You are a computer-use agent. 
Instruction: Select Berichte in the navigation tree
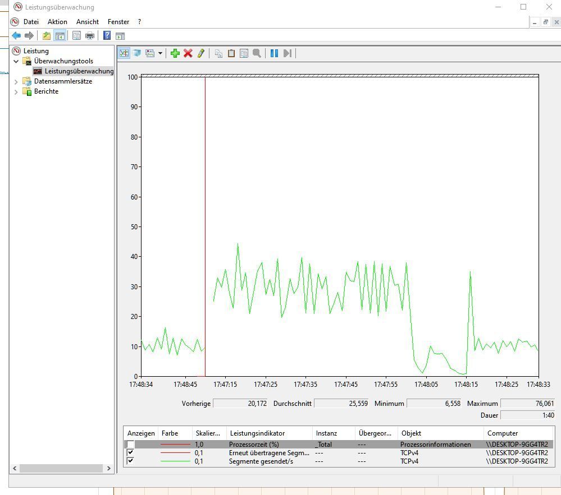(46, 91)
